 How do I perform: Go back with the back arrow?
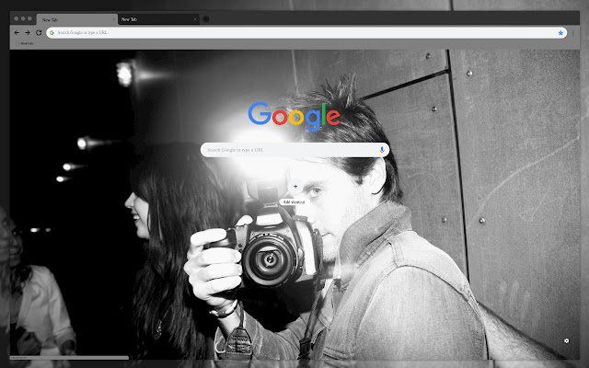point(17,33)
